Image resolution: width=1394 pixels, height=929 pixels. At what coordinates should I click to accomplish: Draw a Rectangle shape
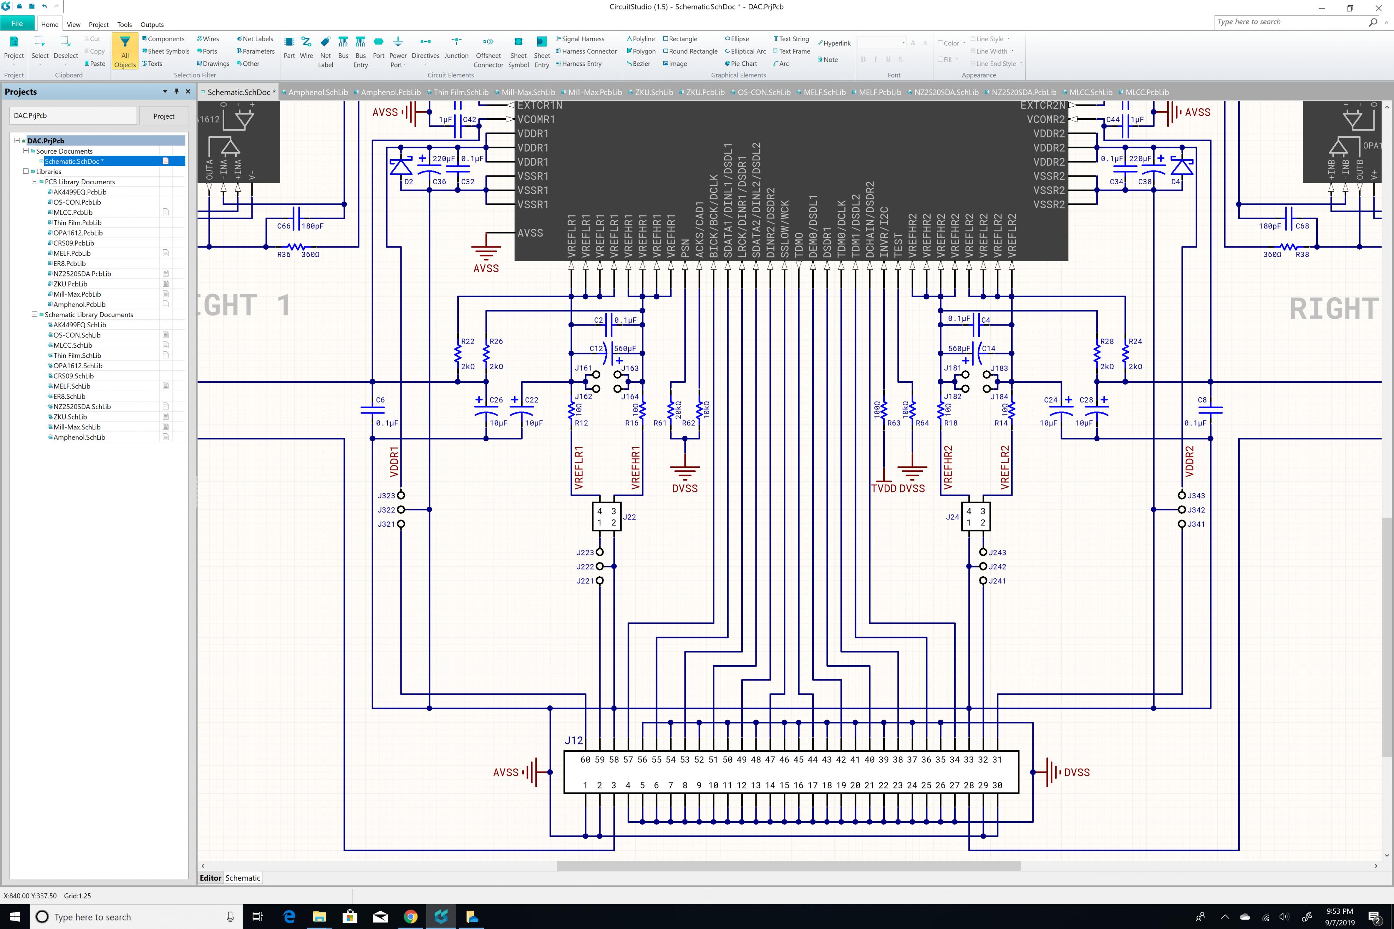click(680, 38)
